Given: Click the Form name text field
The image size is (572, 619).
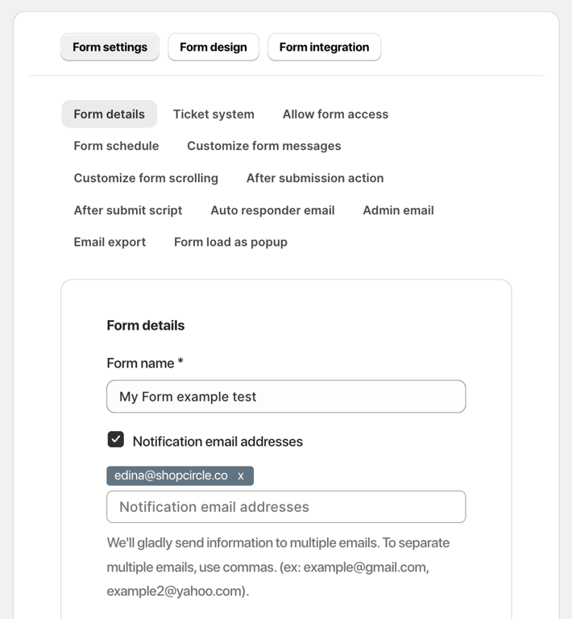Looking at the screenshot, I should 286,397.
